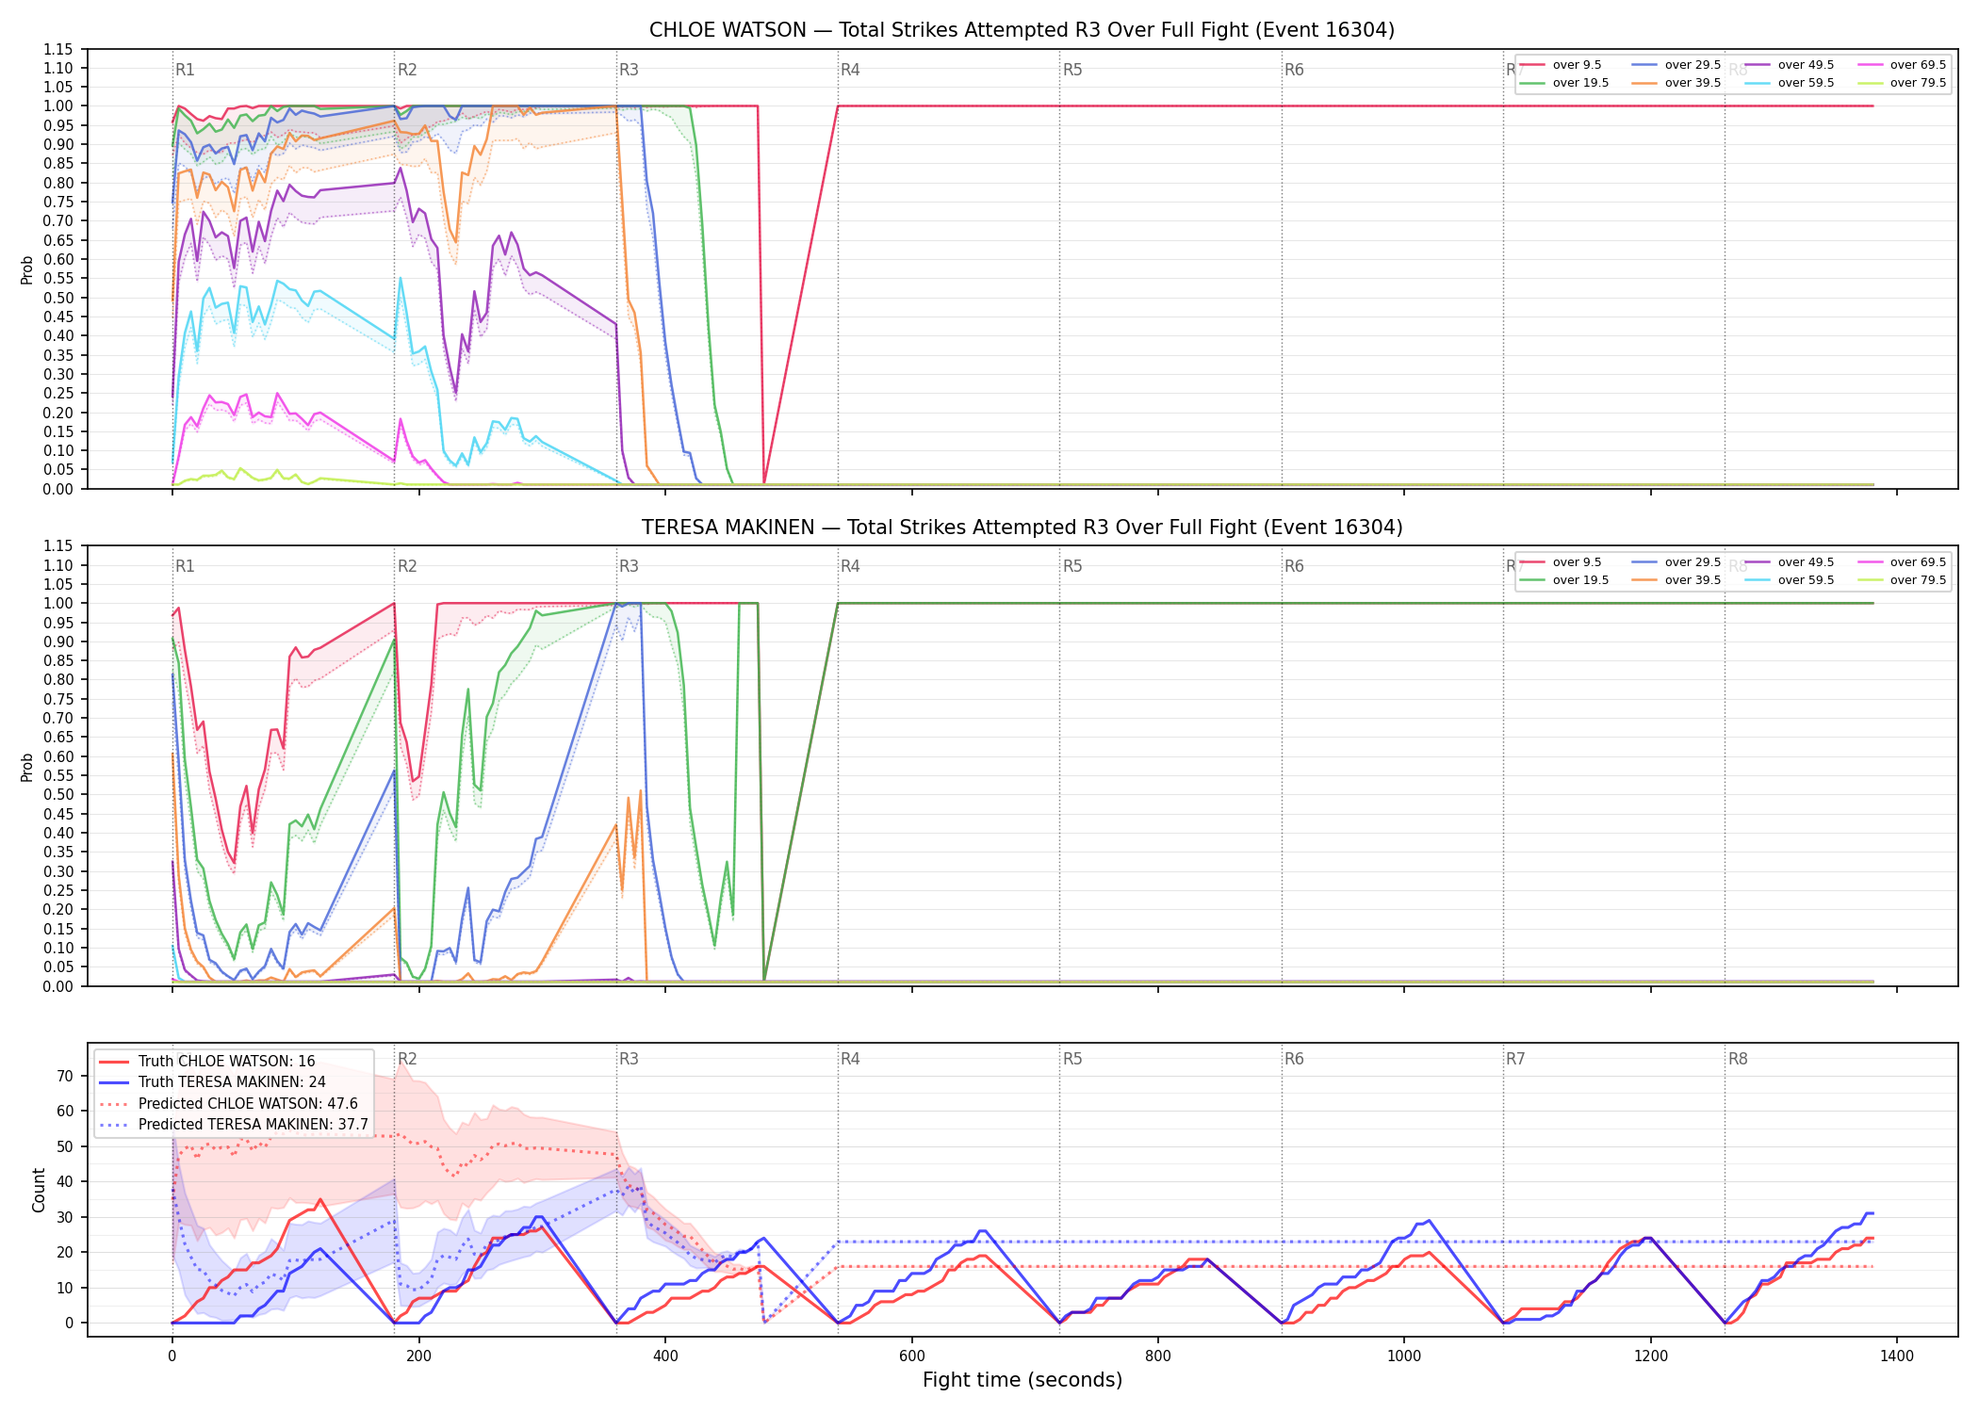The height and width of the screenshot is (1413, 1979).
Task: Click the R1 marker in Chloe Watson chart
Action: (x=185, y=70)
